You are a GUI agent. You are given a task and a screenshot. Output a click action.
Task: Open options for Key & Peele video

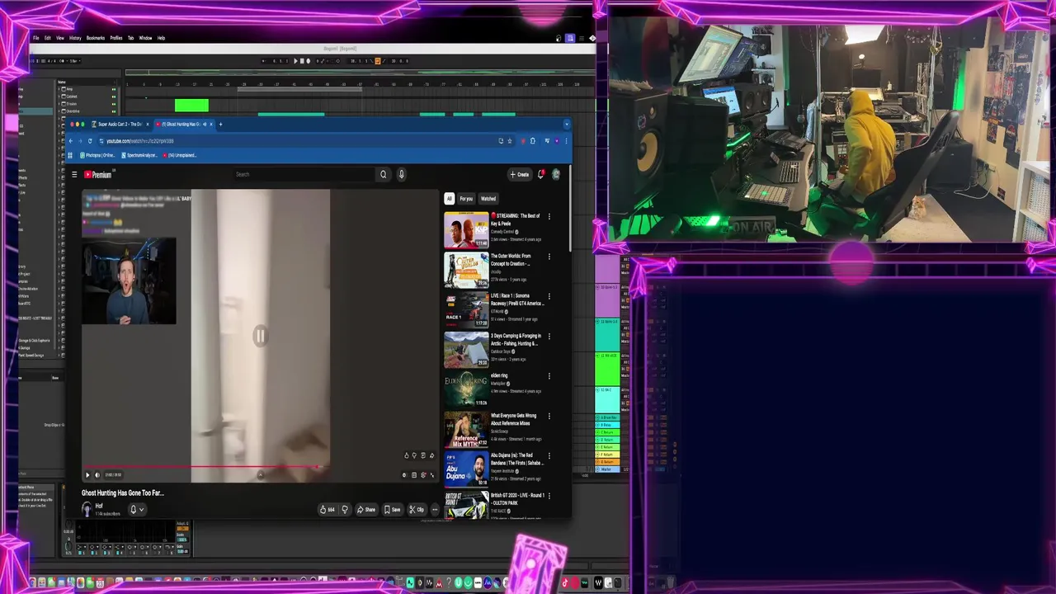coord(549,216)
